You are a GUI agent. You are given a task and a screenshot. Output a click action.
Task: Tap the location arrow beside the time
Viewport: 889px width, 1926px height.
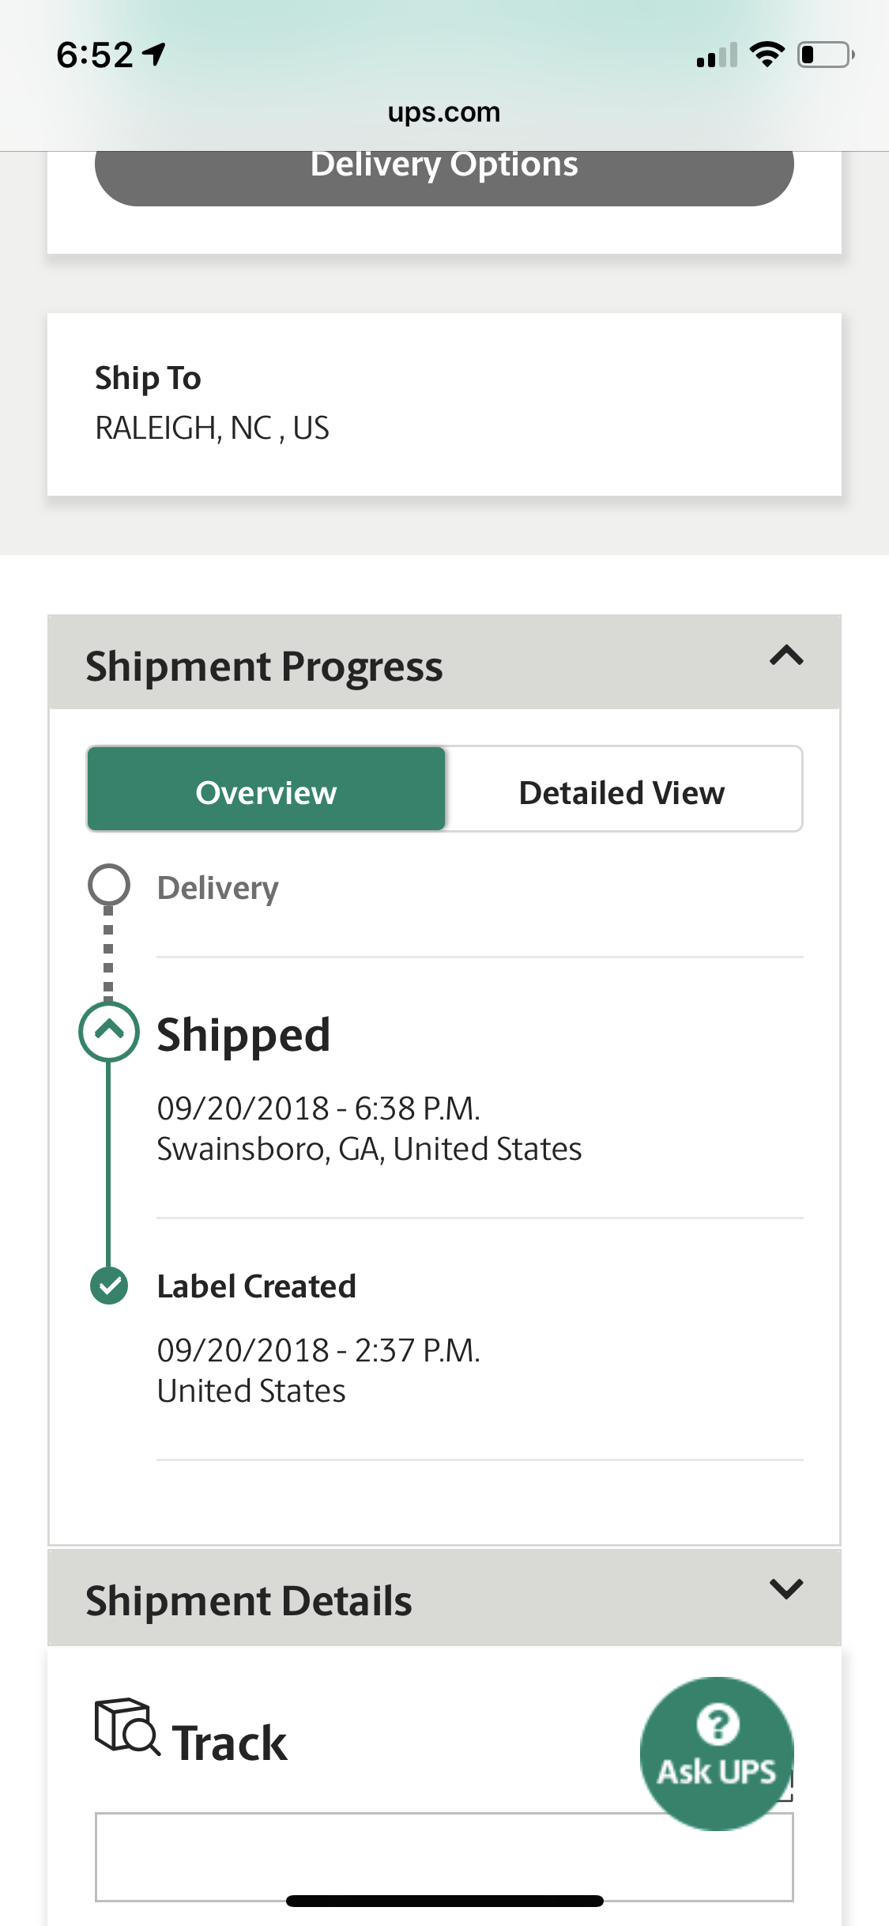[x=154, y=55]
